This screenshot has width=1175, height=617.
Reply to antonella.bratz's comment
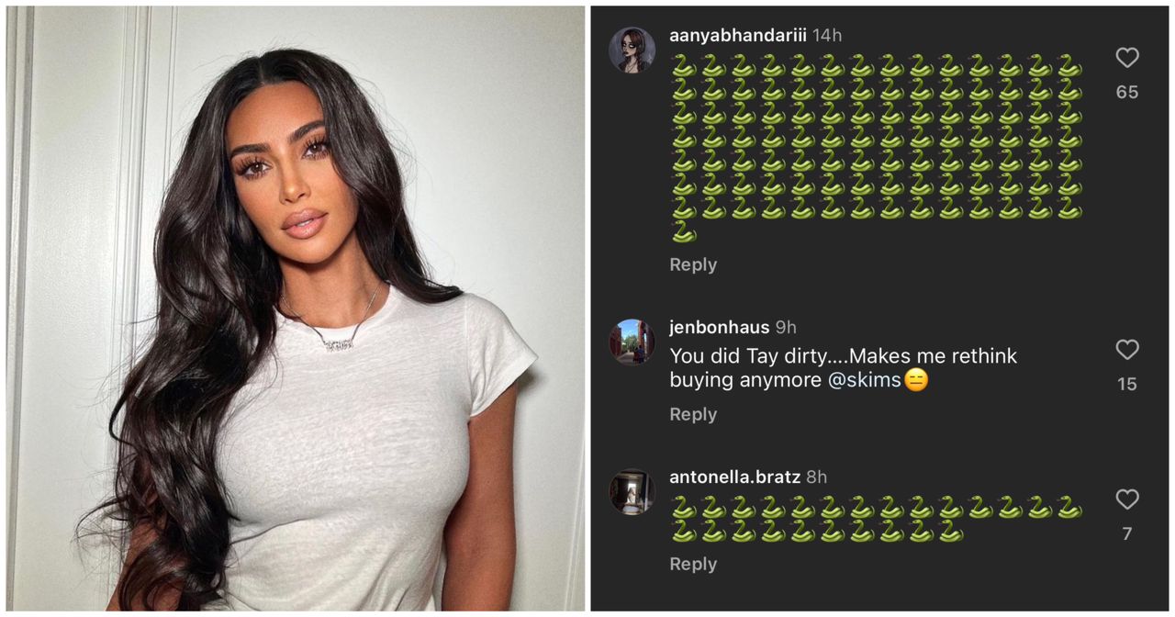[x=693, y=564]
